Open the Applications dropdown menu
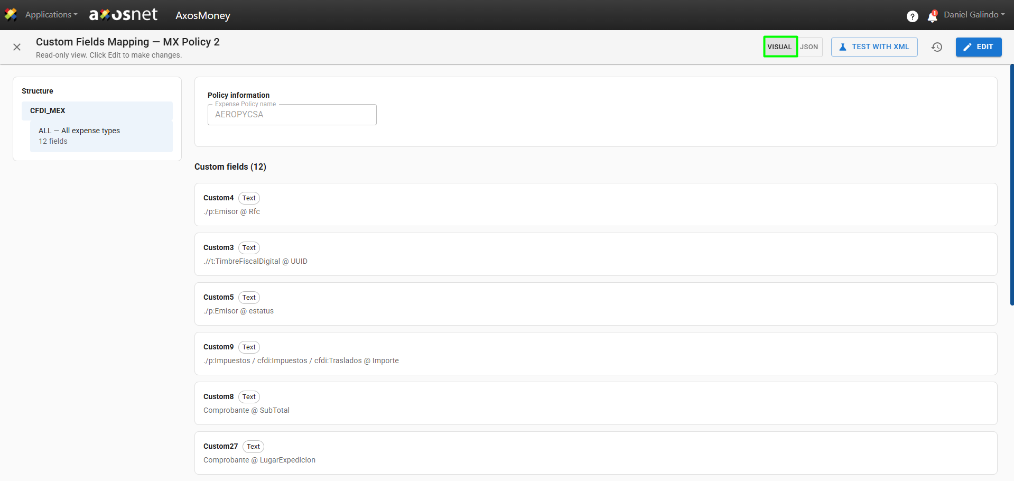 pyautogui.click(x=51, y=15)
